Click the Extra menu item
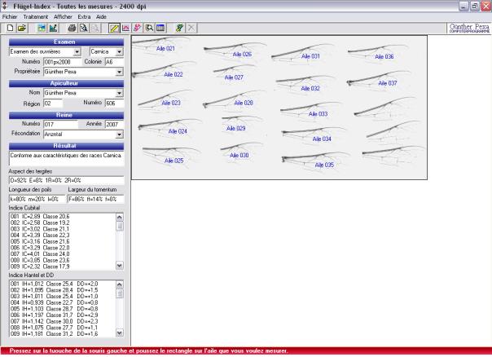The width and height of the screenshot is (492, 357). (84, 16)
